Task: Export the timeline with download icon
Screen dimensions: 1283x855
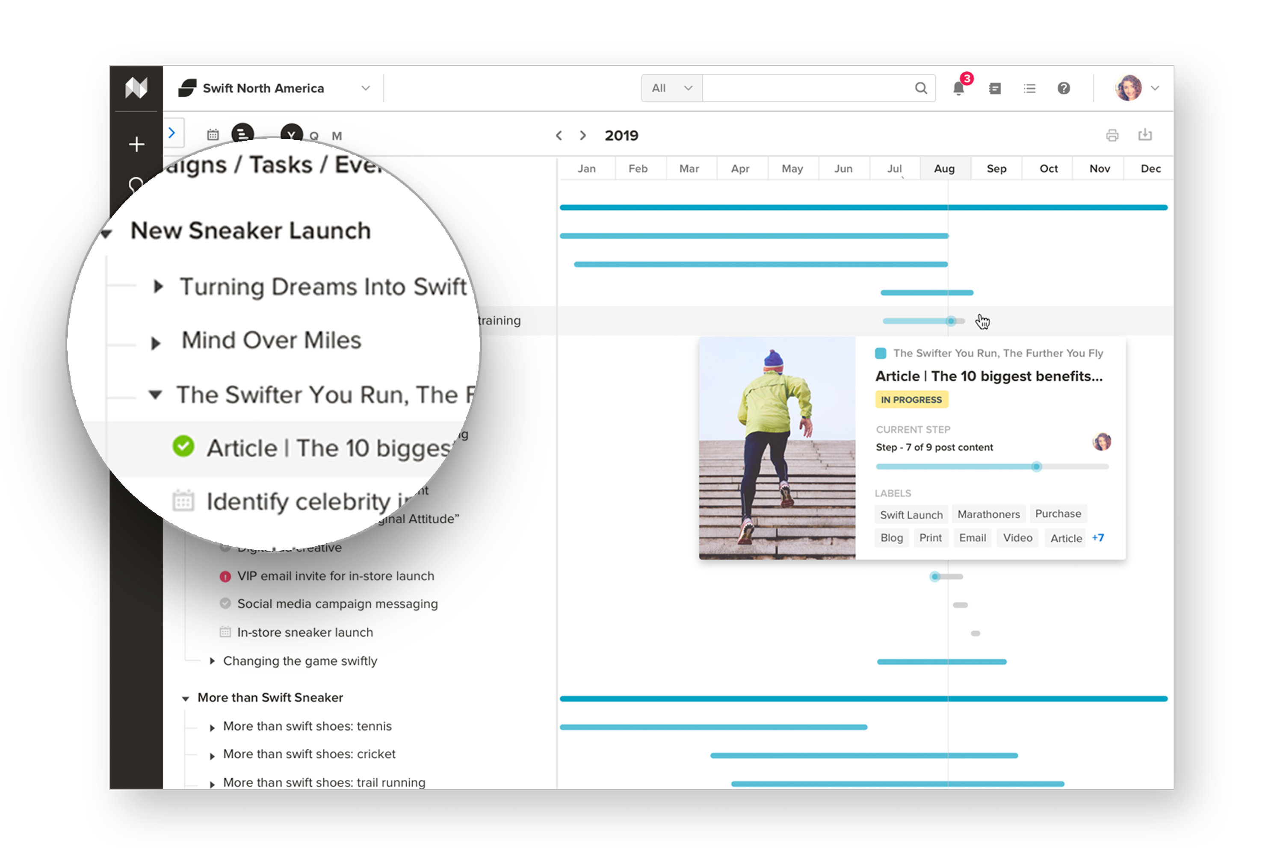Action: click(1144, 135)
